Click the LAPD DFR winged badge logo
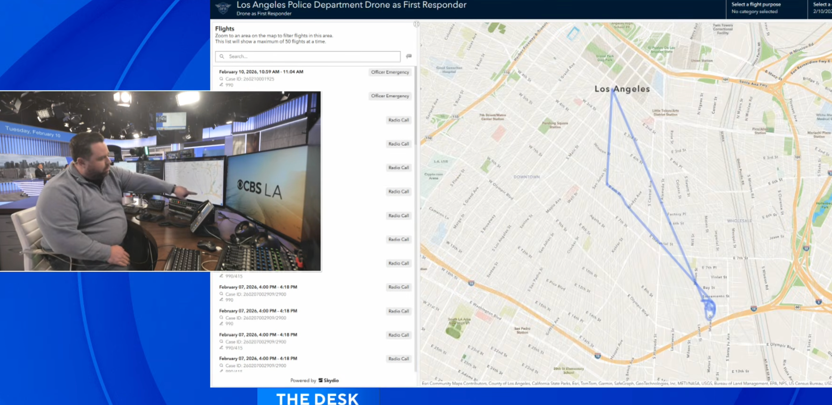832x405 pixels. 223,8
